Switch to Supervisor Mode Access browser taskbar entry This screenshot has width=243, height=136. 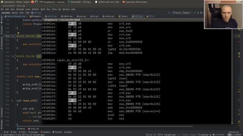point(136,2)
